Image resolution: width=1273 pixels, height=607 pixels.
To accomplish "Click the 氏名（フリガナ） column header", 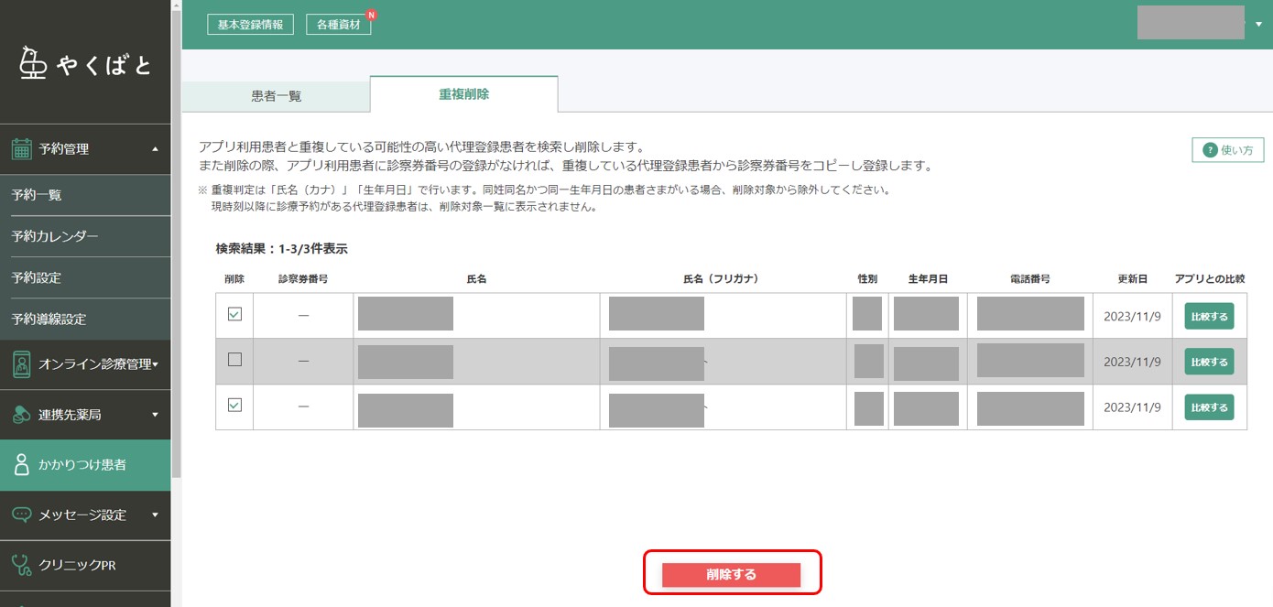I will (x=722, y=278).
